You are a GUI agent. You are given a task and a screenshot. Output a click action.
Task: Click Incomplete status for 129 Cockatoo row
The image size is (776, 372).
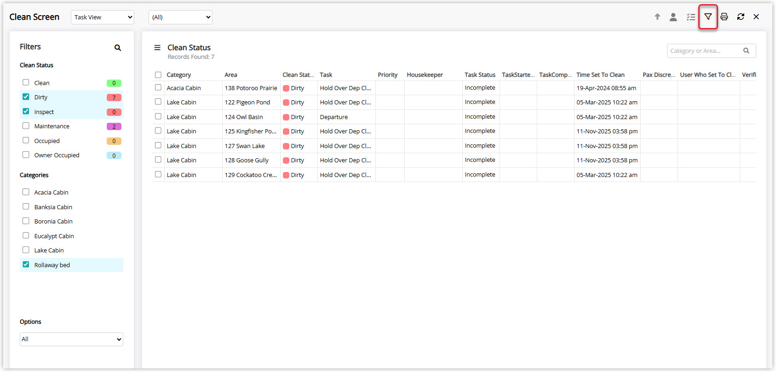[480, 175]
